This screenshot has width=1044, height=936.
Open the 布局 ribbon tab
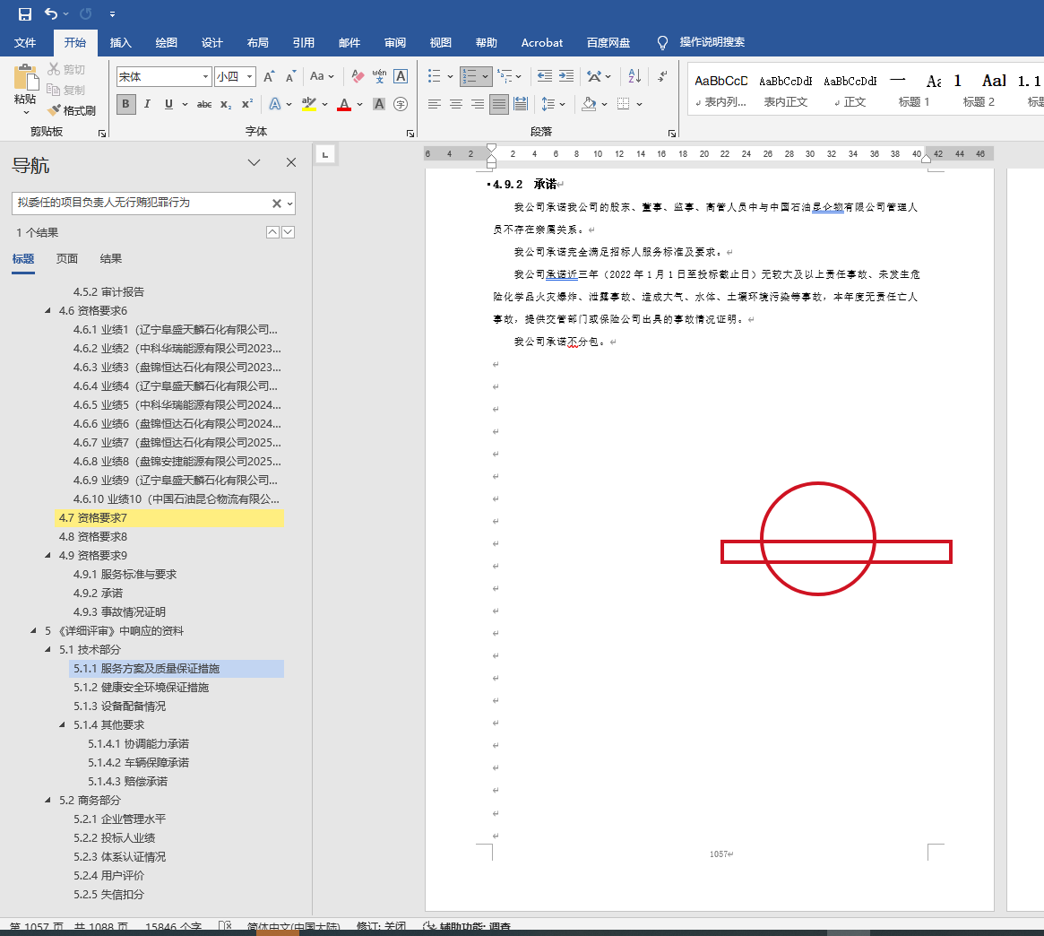[x=257, y=42]
